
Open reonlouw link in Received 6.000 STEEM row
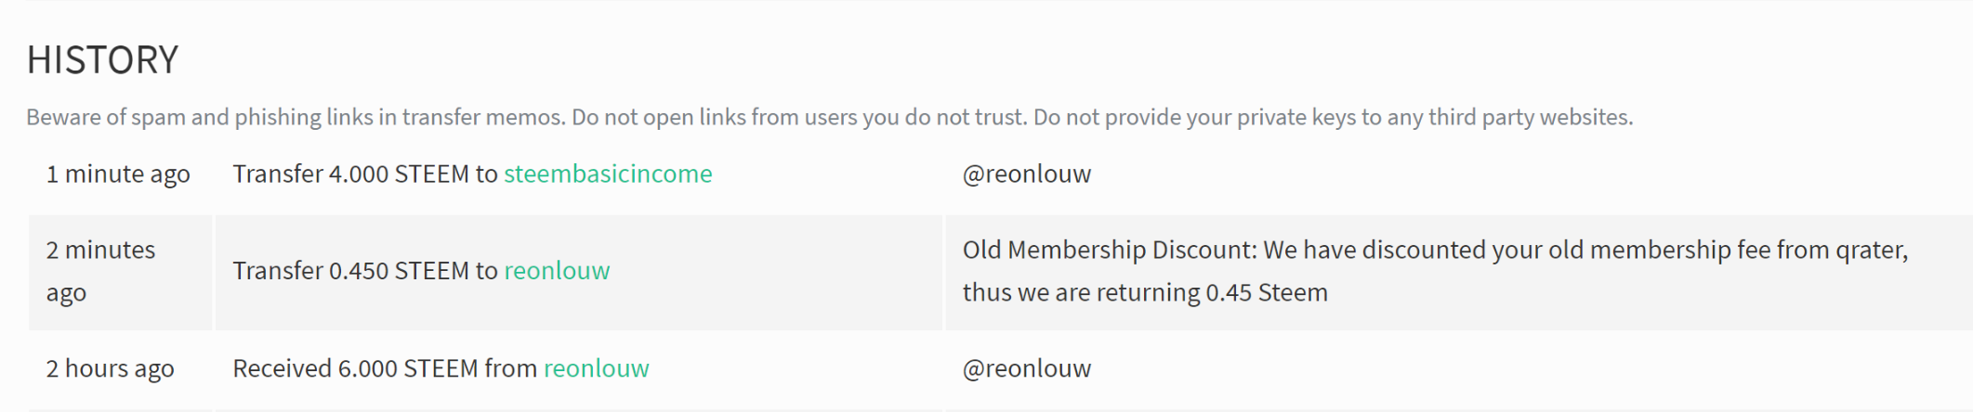(x=596, y=368)
